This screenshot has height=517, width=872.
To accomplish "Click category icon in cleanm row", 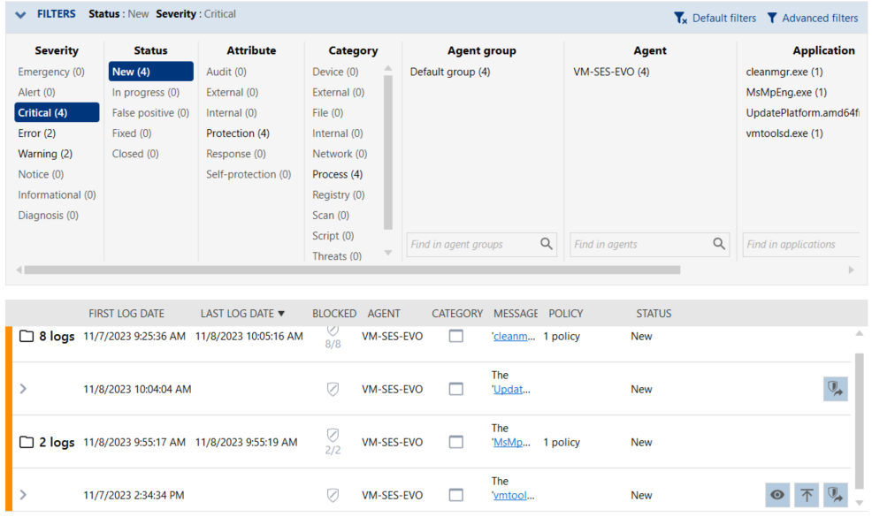I will tap(456, 337).
